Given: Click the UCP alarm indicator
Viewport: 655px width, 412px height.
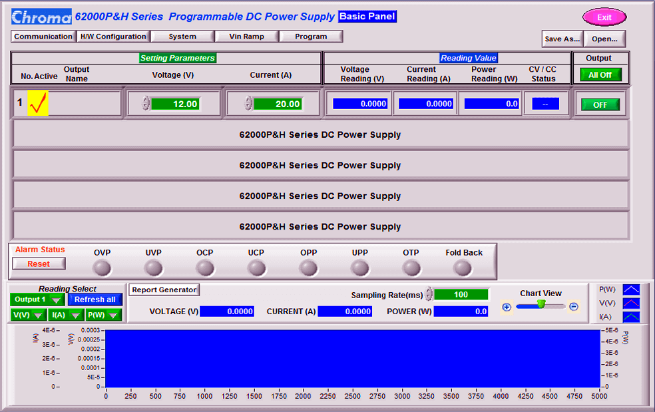Looking at the screenshot, I should pos(256,268).
